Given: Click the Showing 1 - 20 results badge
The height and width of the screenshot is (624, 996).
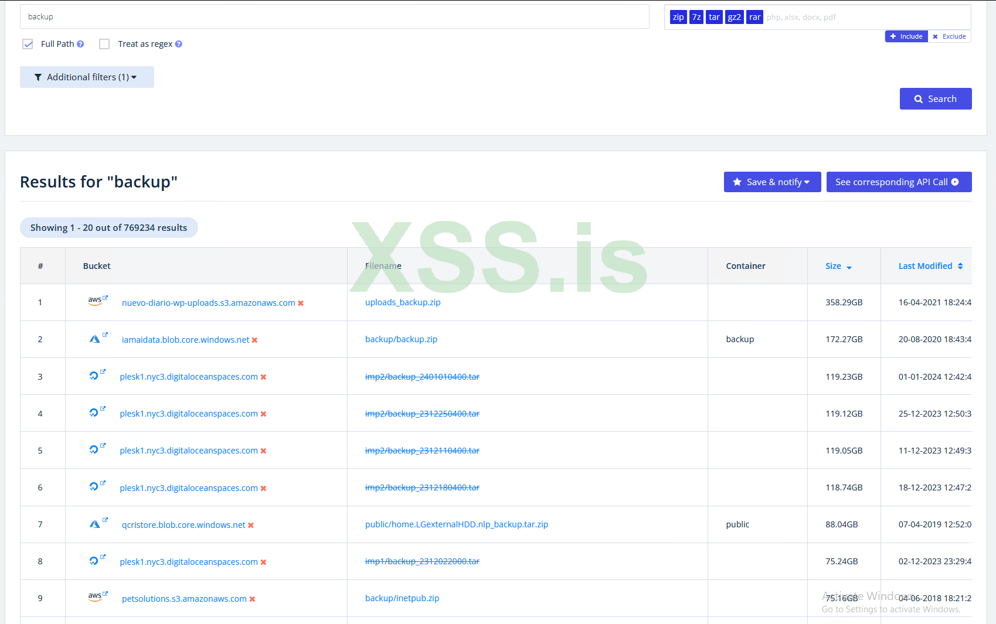Looking at the screenshot, I should pos(109,228).
